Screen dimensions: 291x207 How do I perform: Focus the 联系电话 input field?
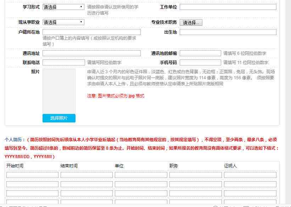(64, 62)
